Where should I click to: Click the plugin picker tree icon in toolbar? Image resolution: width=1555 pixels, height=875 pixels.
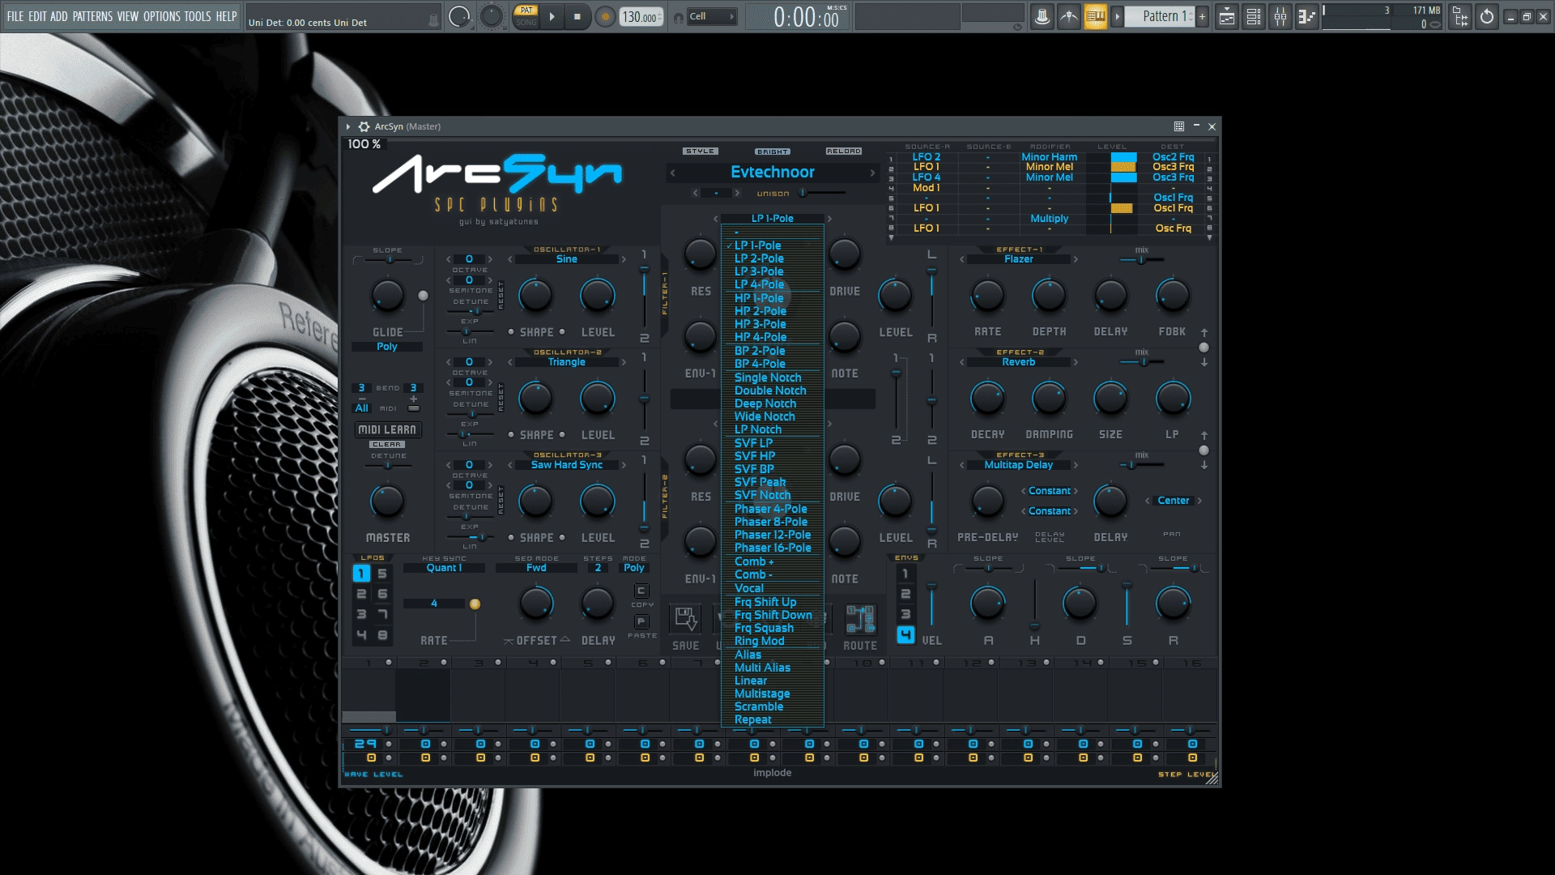1461,16
